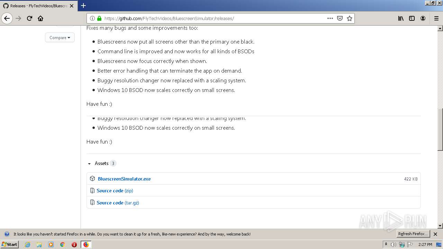The image size is (443, 249).
Task: Open the volume speaker tray icon
Action: pos(394,245)
